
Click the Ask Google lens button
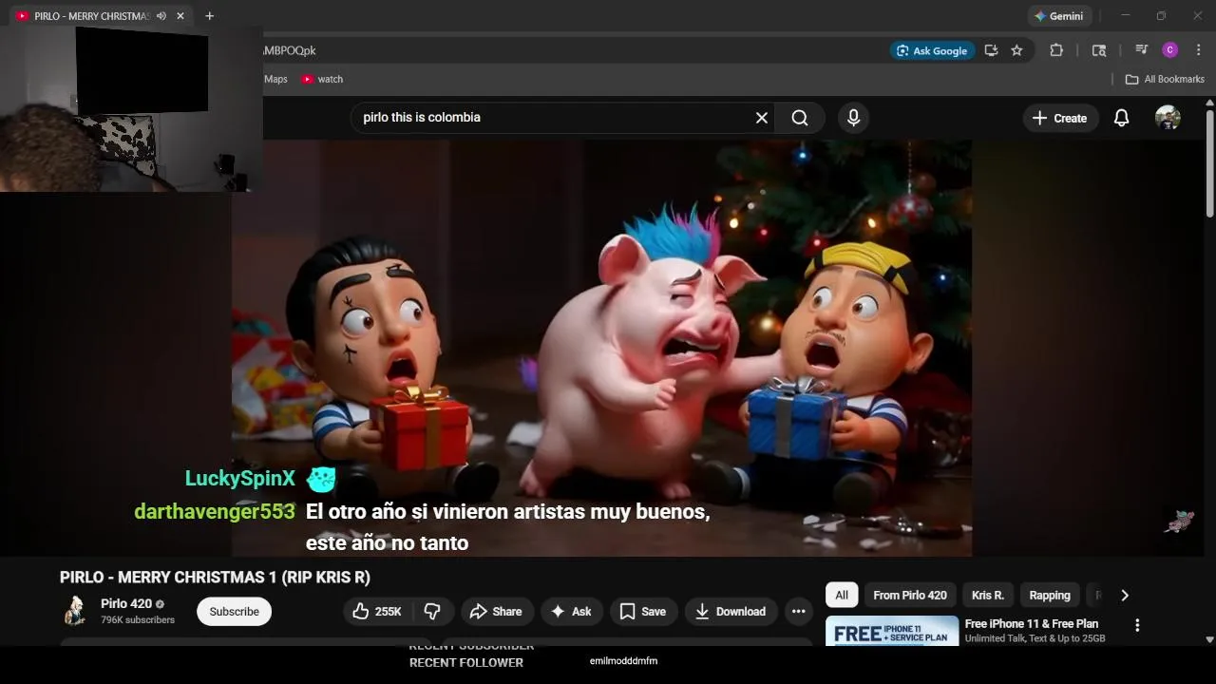coord(931,50)
